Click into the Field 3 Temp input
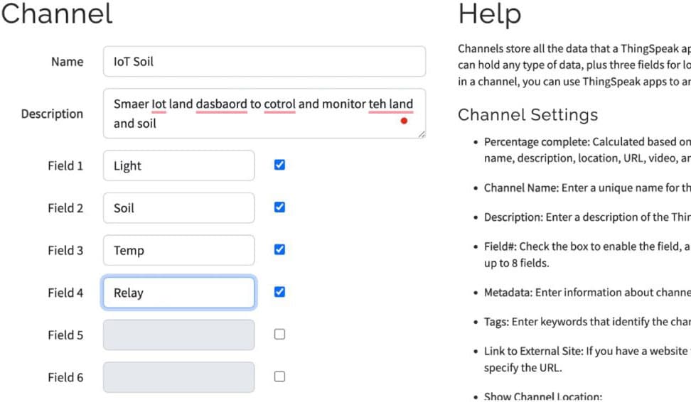The width and height of the screenshot is (691, 402). 178,250
